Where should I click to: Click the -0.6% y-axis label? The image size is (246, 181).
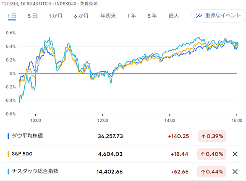pyautogui.click(x=10, y=114)
